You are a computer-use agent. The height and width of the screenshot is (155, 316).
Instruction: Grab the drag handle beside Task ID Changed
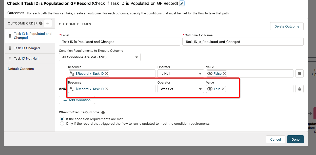(x=10, y=48)
